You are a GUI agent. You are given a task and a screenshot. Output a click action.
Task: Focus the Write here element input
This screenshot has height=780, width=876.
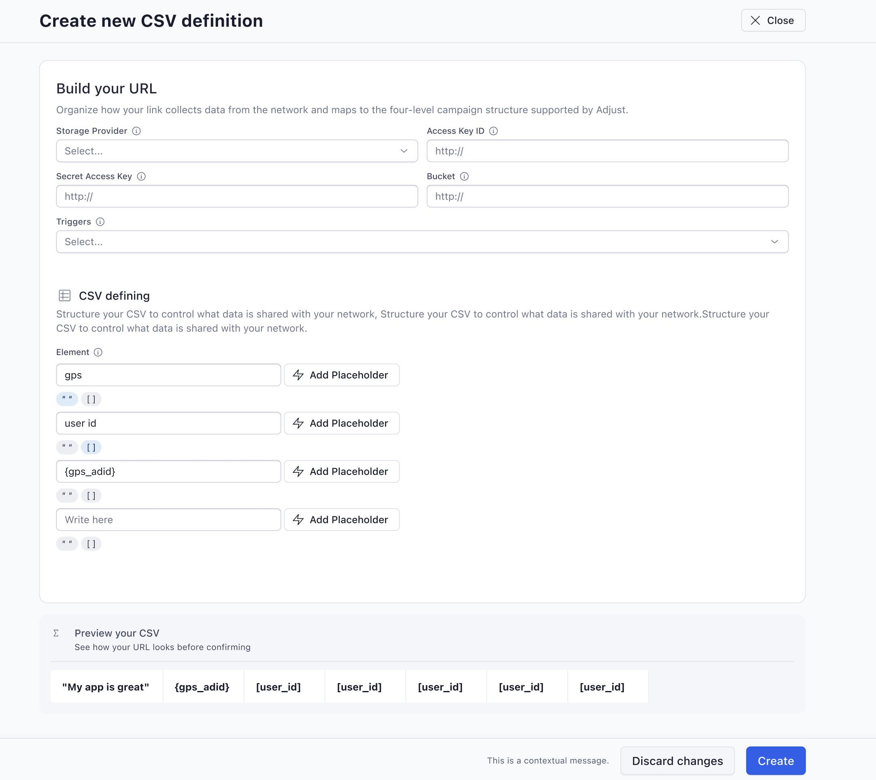(x=168, y=520)
